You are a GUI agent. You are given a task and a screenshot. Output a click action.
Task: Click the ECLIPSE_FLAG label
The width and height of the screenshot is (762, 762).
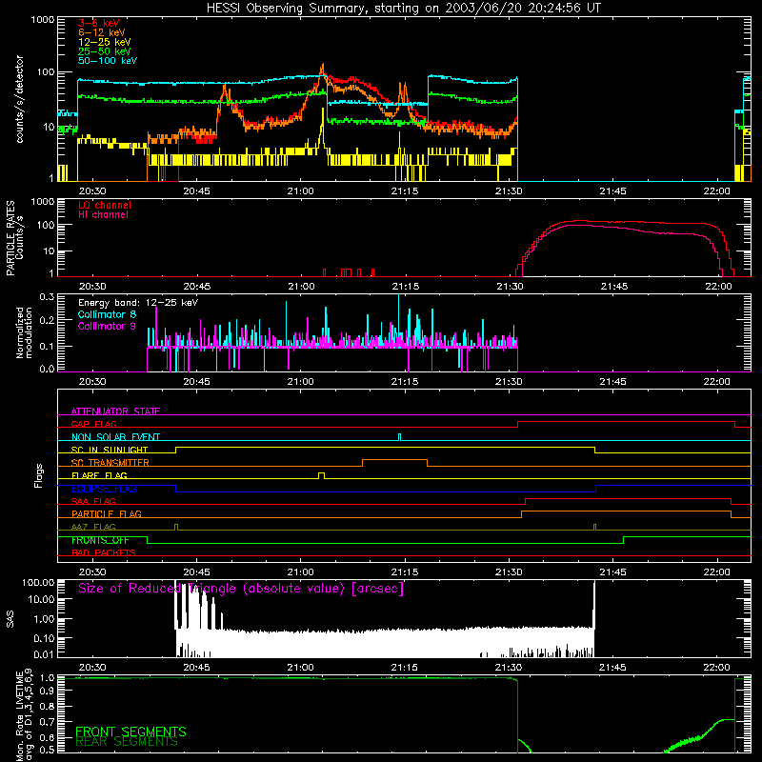tap(104, 489)
